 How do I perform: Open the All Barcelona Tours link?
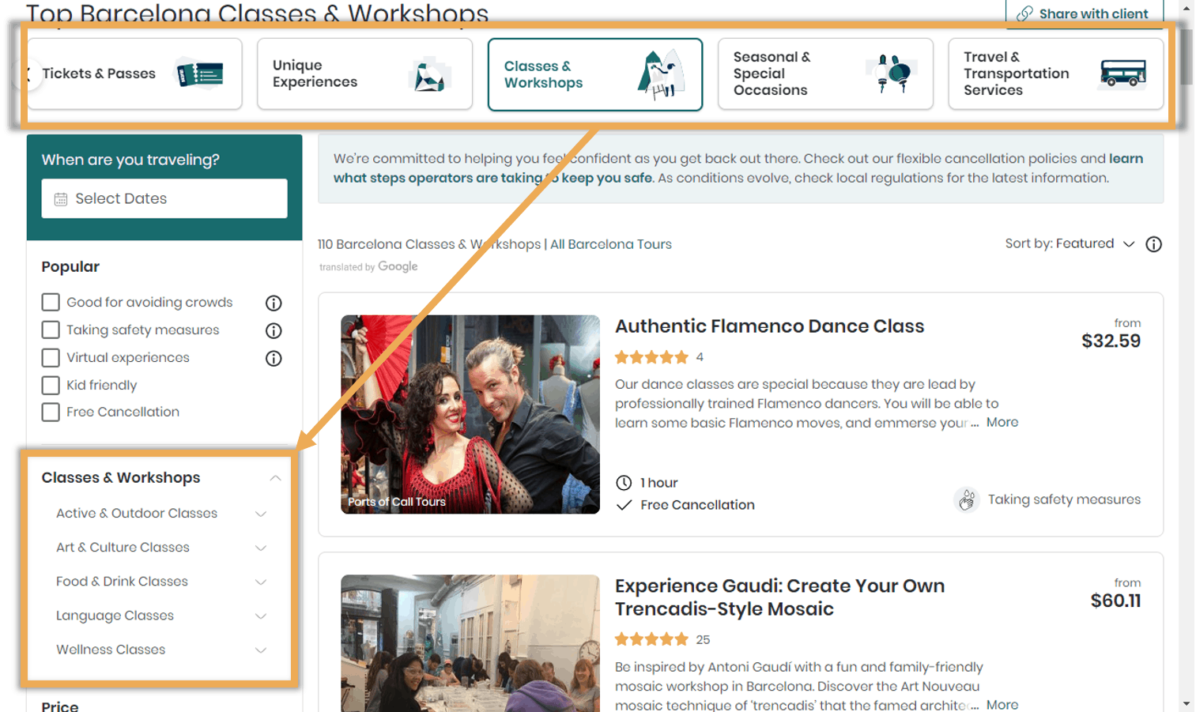[611, 244]
